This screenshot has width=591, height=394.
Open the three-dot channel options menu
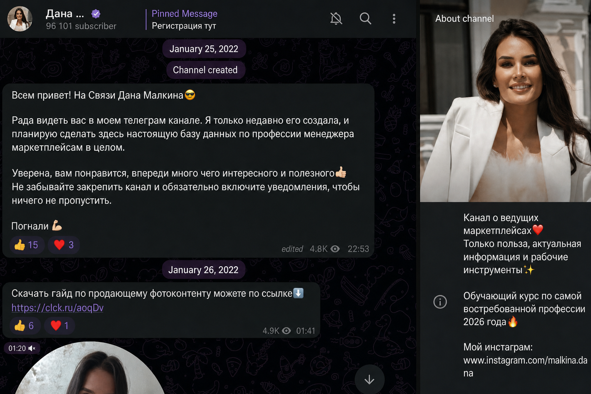(394, 19)
